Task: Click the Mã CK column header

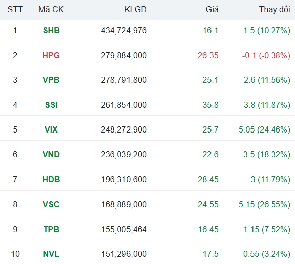Action: pos(51,10)
